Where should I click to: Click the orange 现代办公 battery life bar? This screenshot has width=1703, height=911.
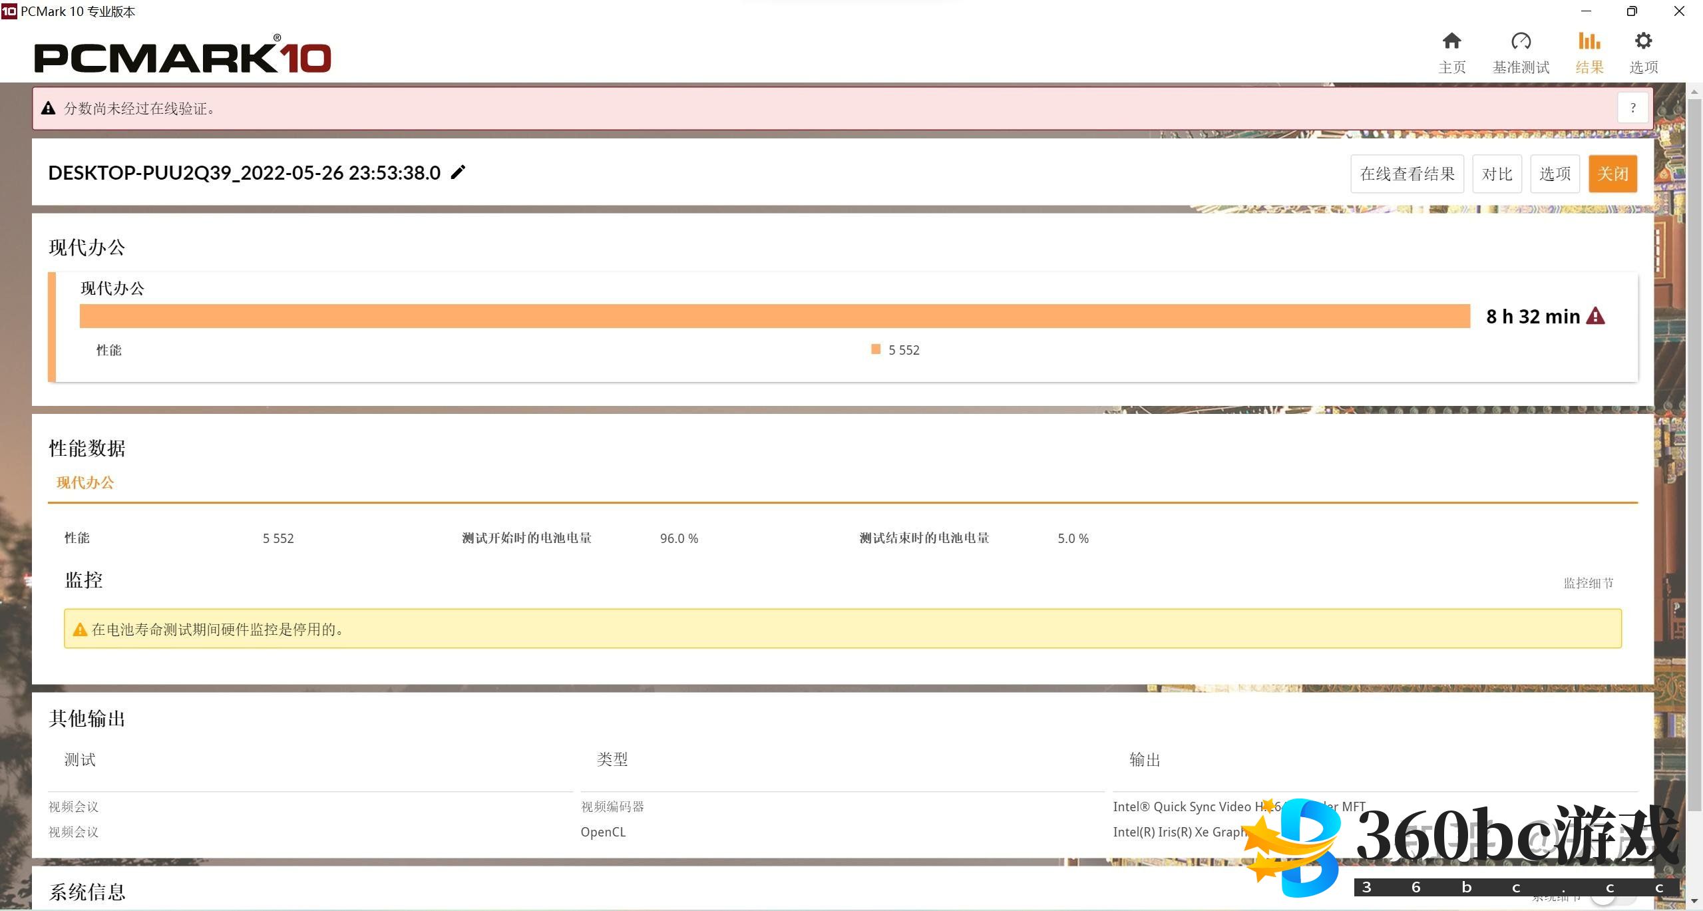point(774,316)
